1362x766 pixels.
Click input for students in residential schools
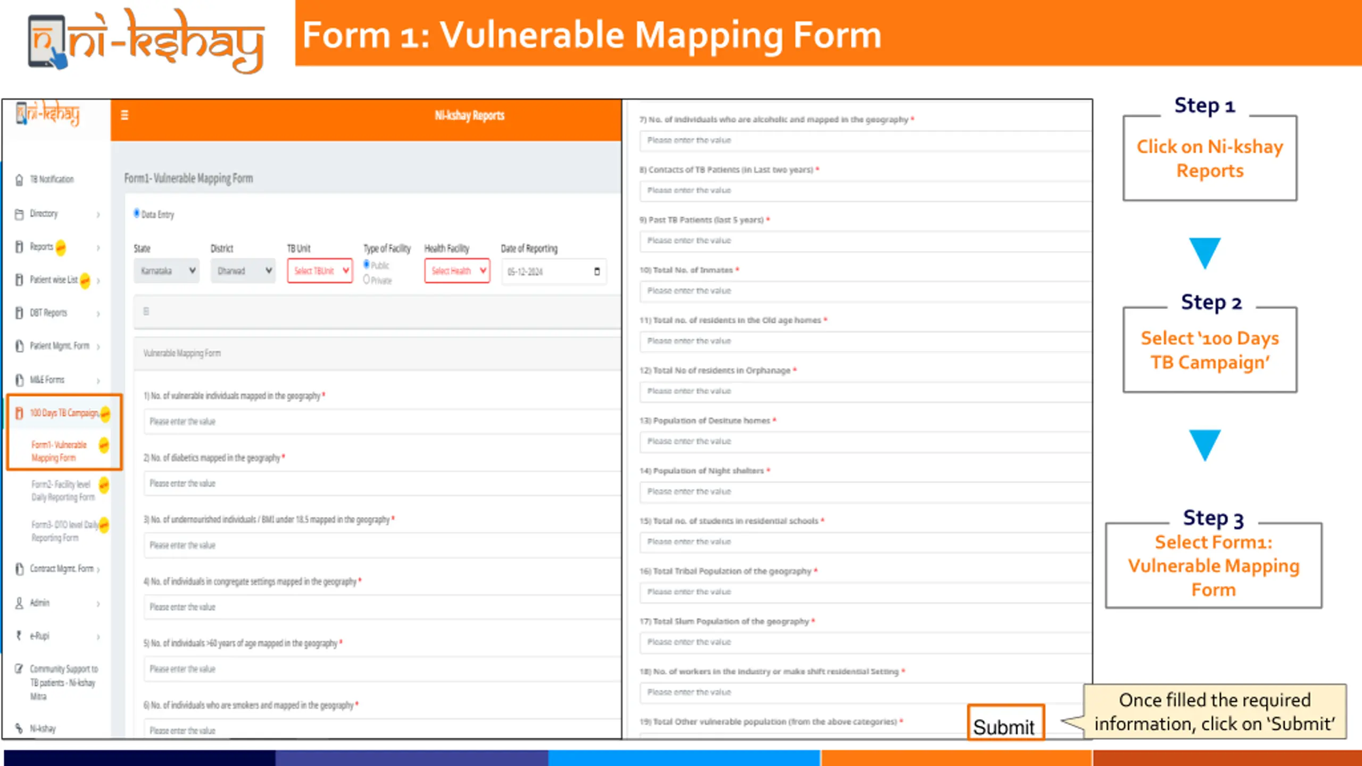866,542
